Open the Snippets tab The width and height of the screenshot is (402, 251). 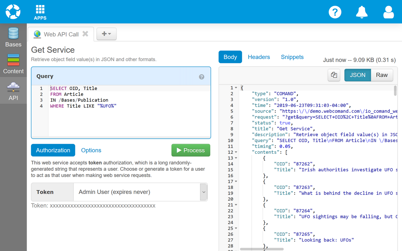point(292,57)
